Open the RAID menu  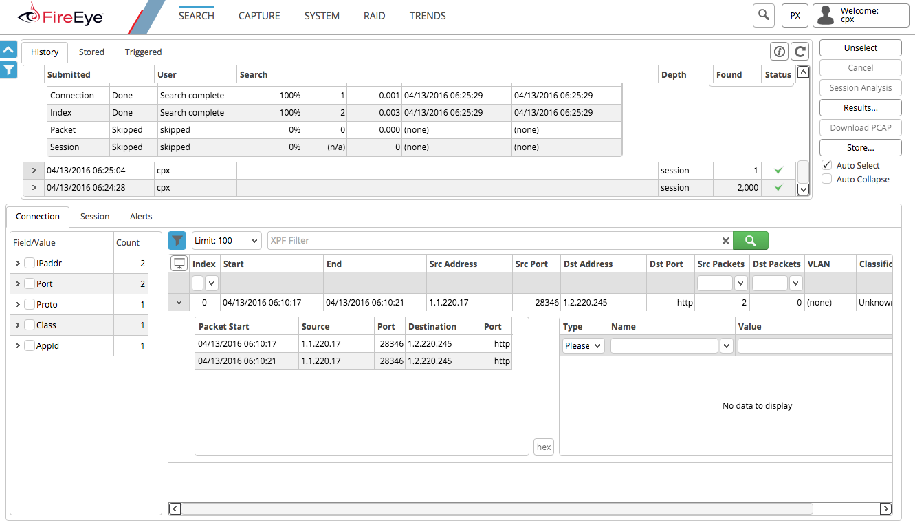(375, 15)
